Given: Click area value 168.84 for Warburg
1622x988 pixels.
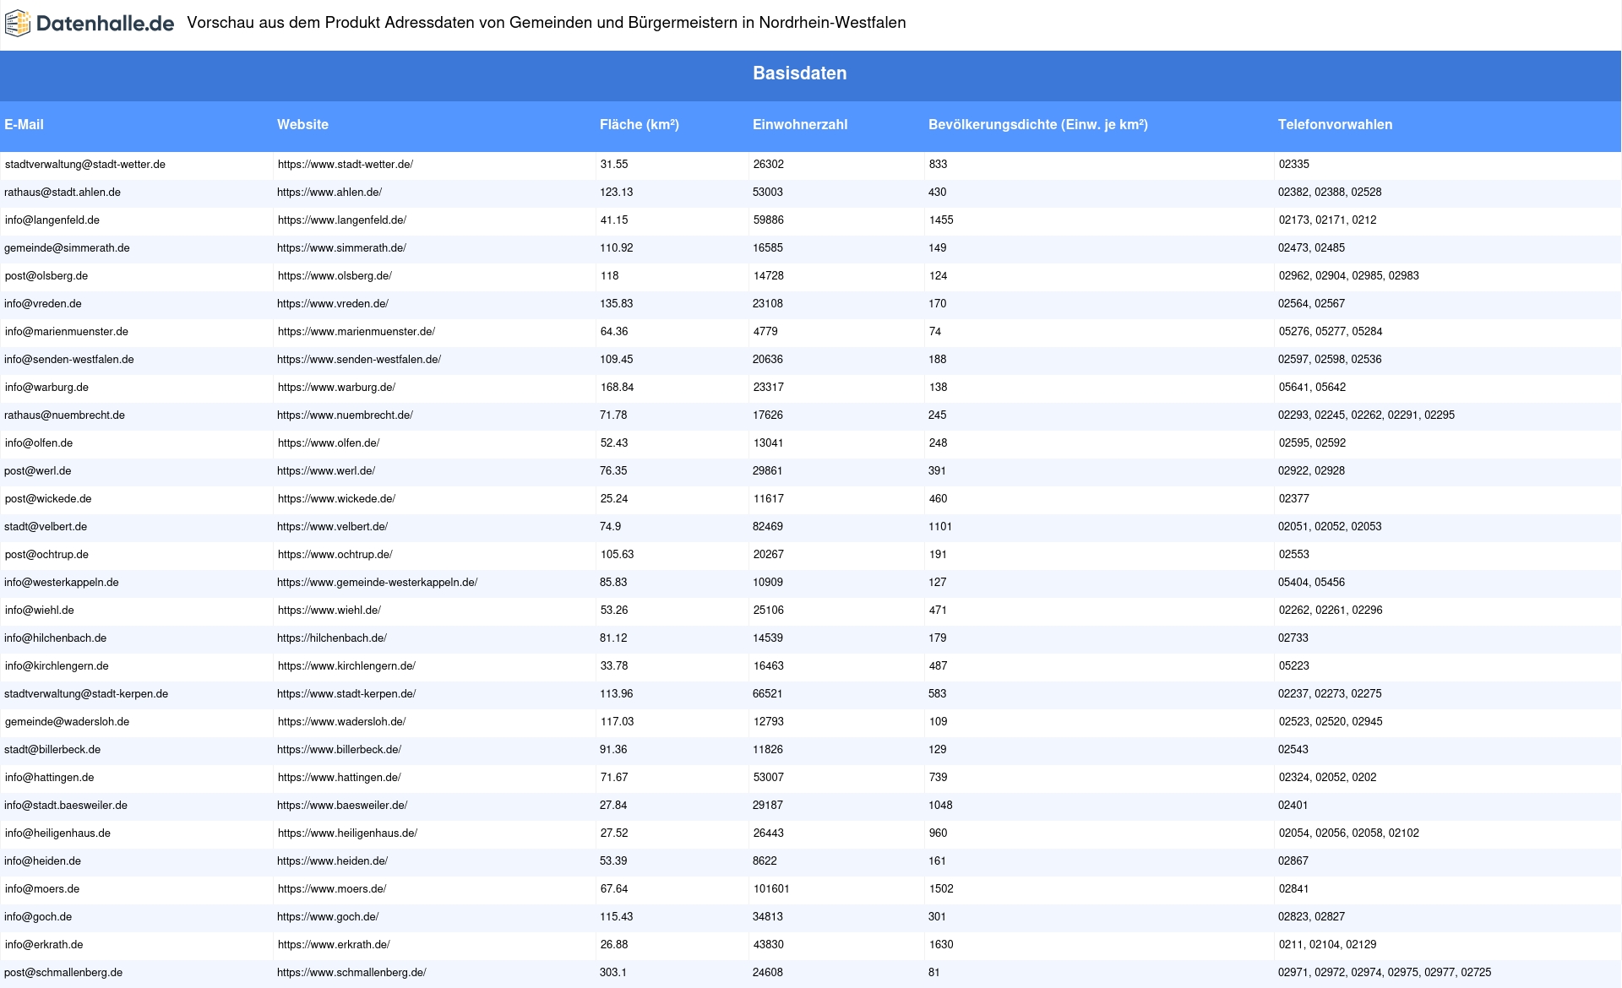Looking at the screenshot, I should 618,388.
